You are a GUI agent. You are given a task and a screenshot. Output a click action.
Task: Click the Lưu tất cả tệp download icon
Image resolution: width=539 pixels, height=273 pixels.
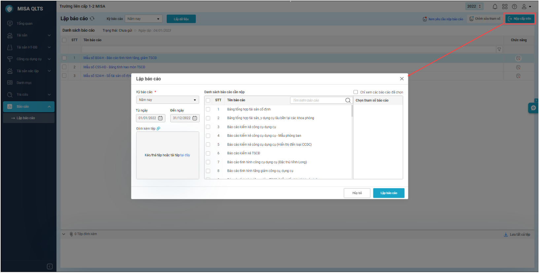click(x=506, y=234)
